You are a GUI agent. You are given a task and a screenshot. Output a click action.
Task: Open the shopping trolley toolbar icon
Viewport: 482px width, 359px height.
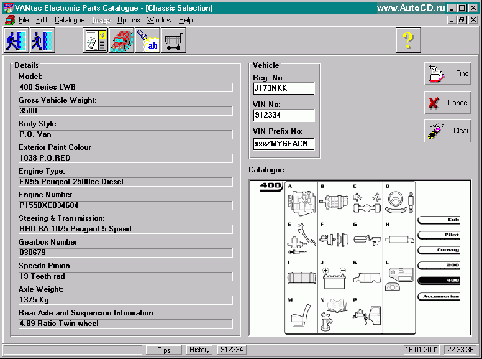click(x=174, y=40)
